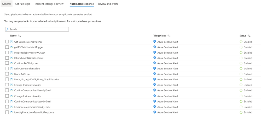This screenshot has width=261, height=116.
Task: Select the IdentityProtection-TeamsBotResponse checkbox
Action: click(x=7, y=112)
